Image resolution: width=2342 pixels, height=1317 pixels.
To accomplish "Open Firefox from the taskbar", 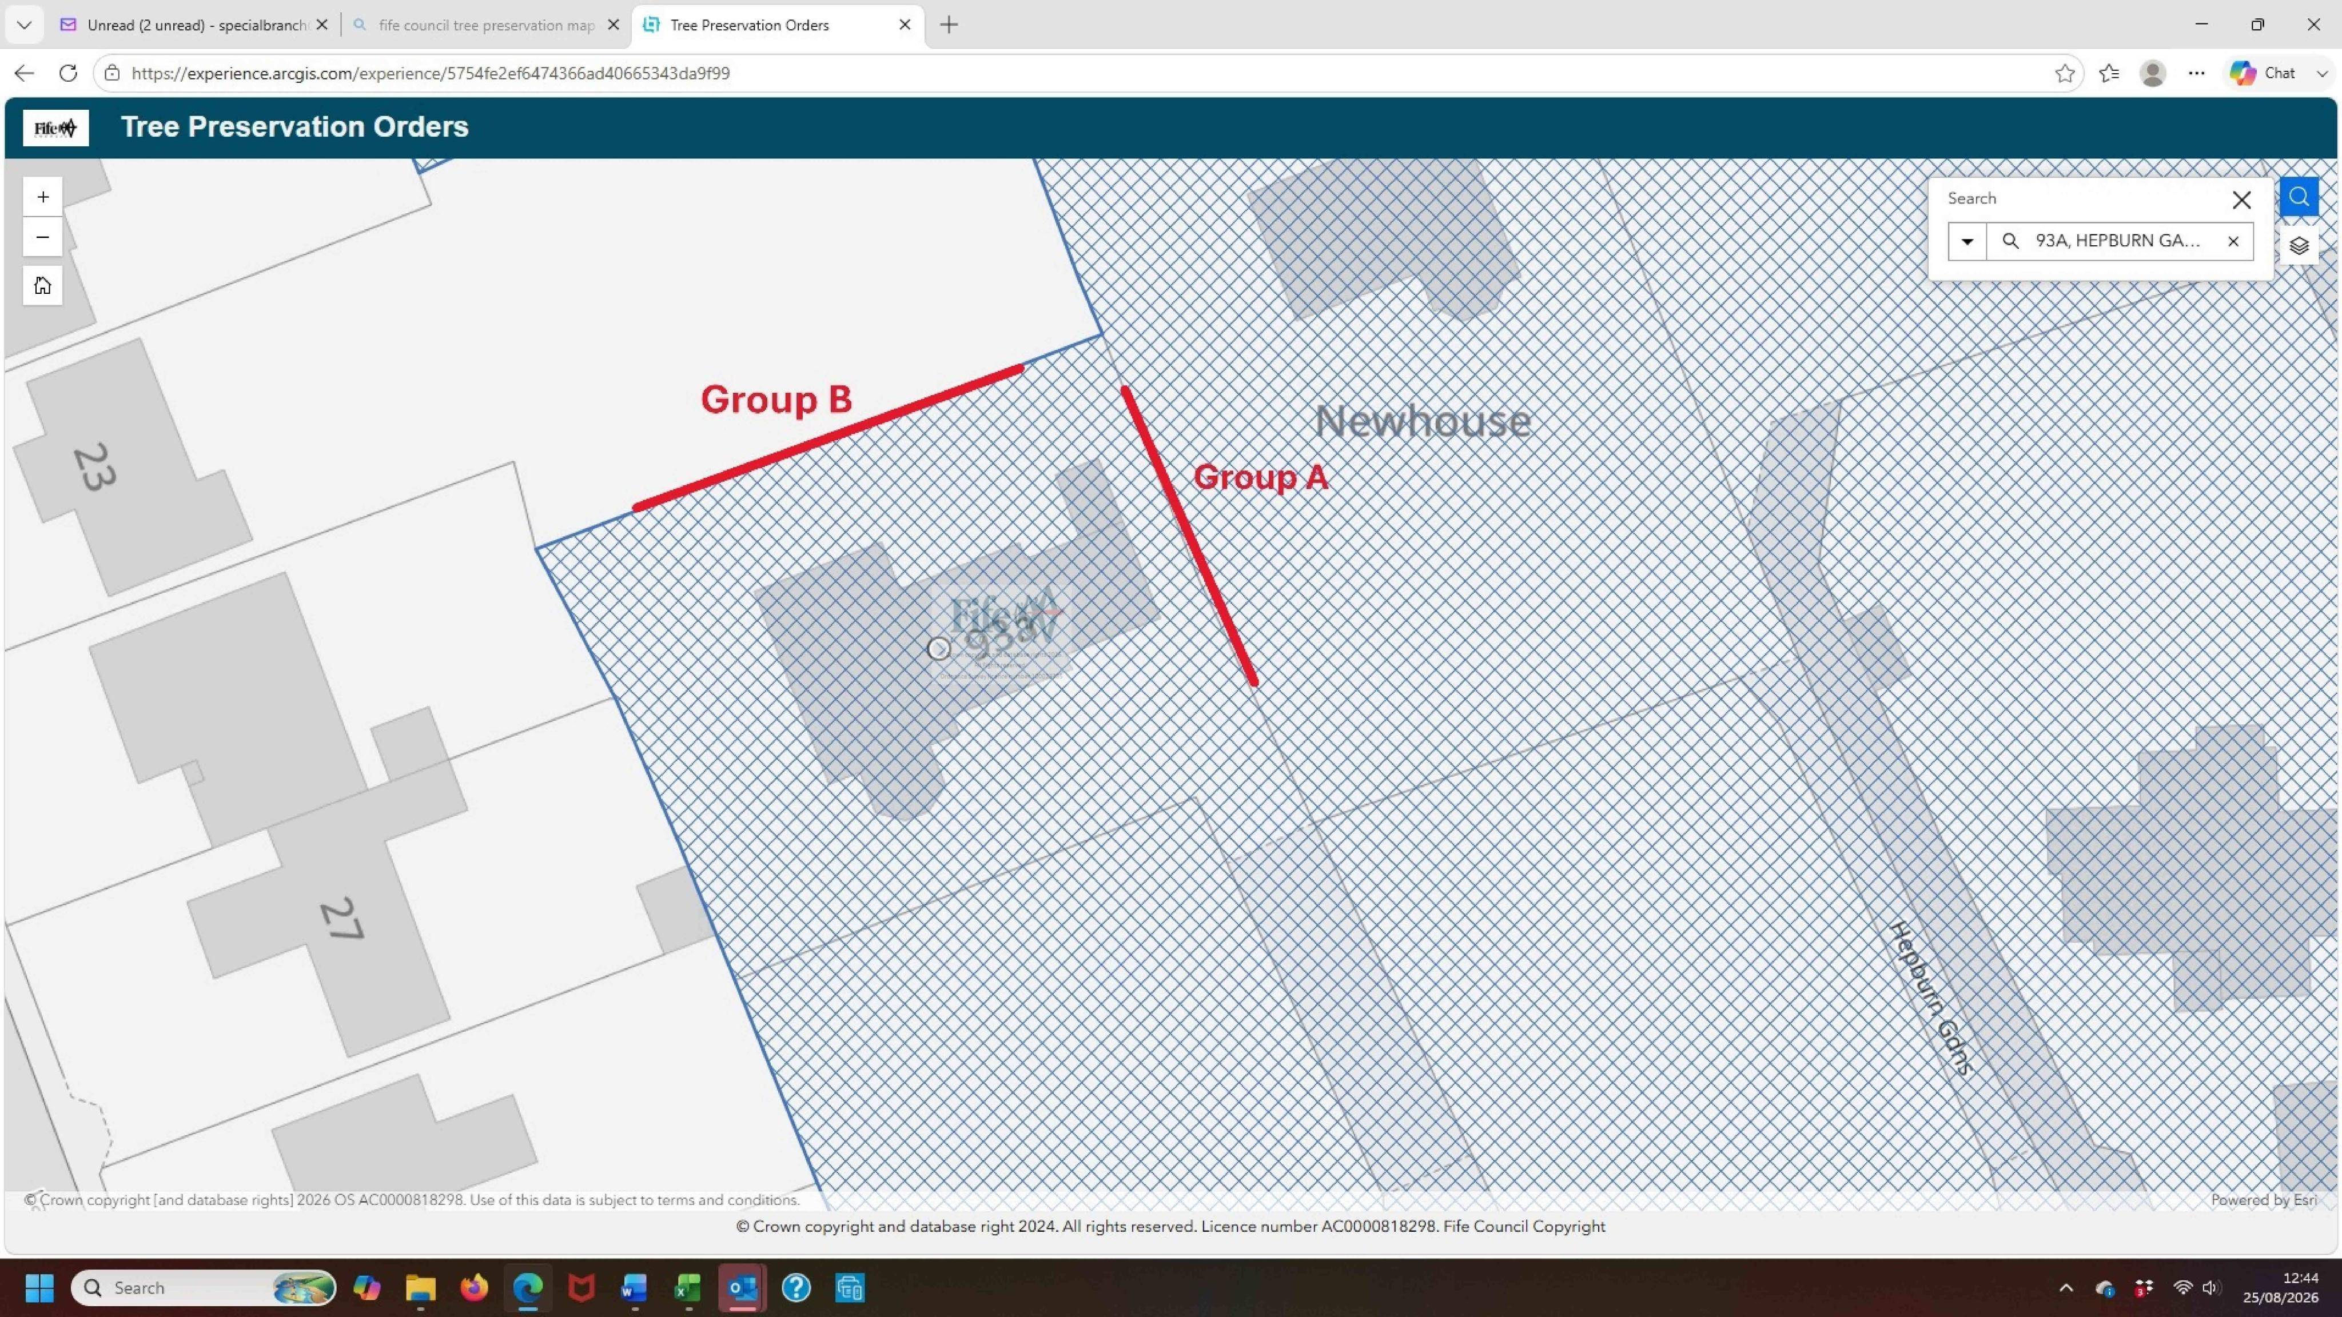I will (x=473, y=1288).
